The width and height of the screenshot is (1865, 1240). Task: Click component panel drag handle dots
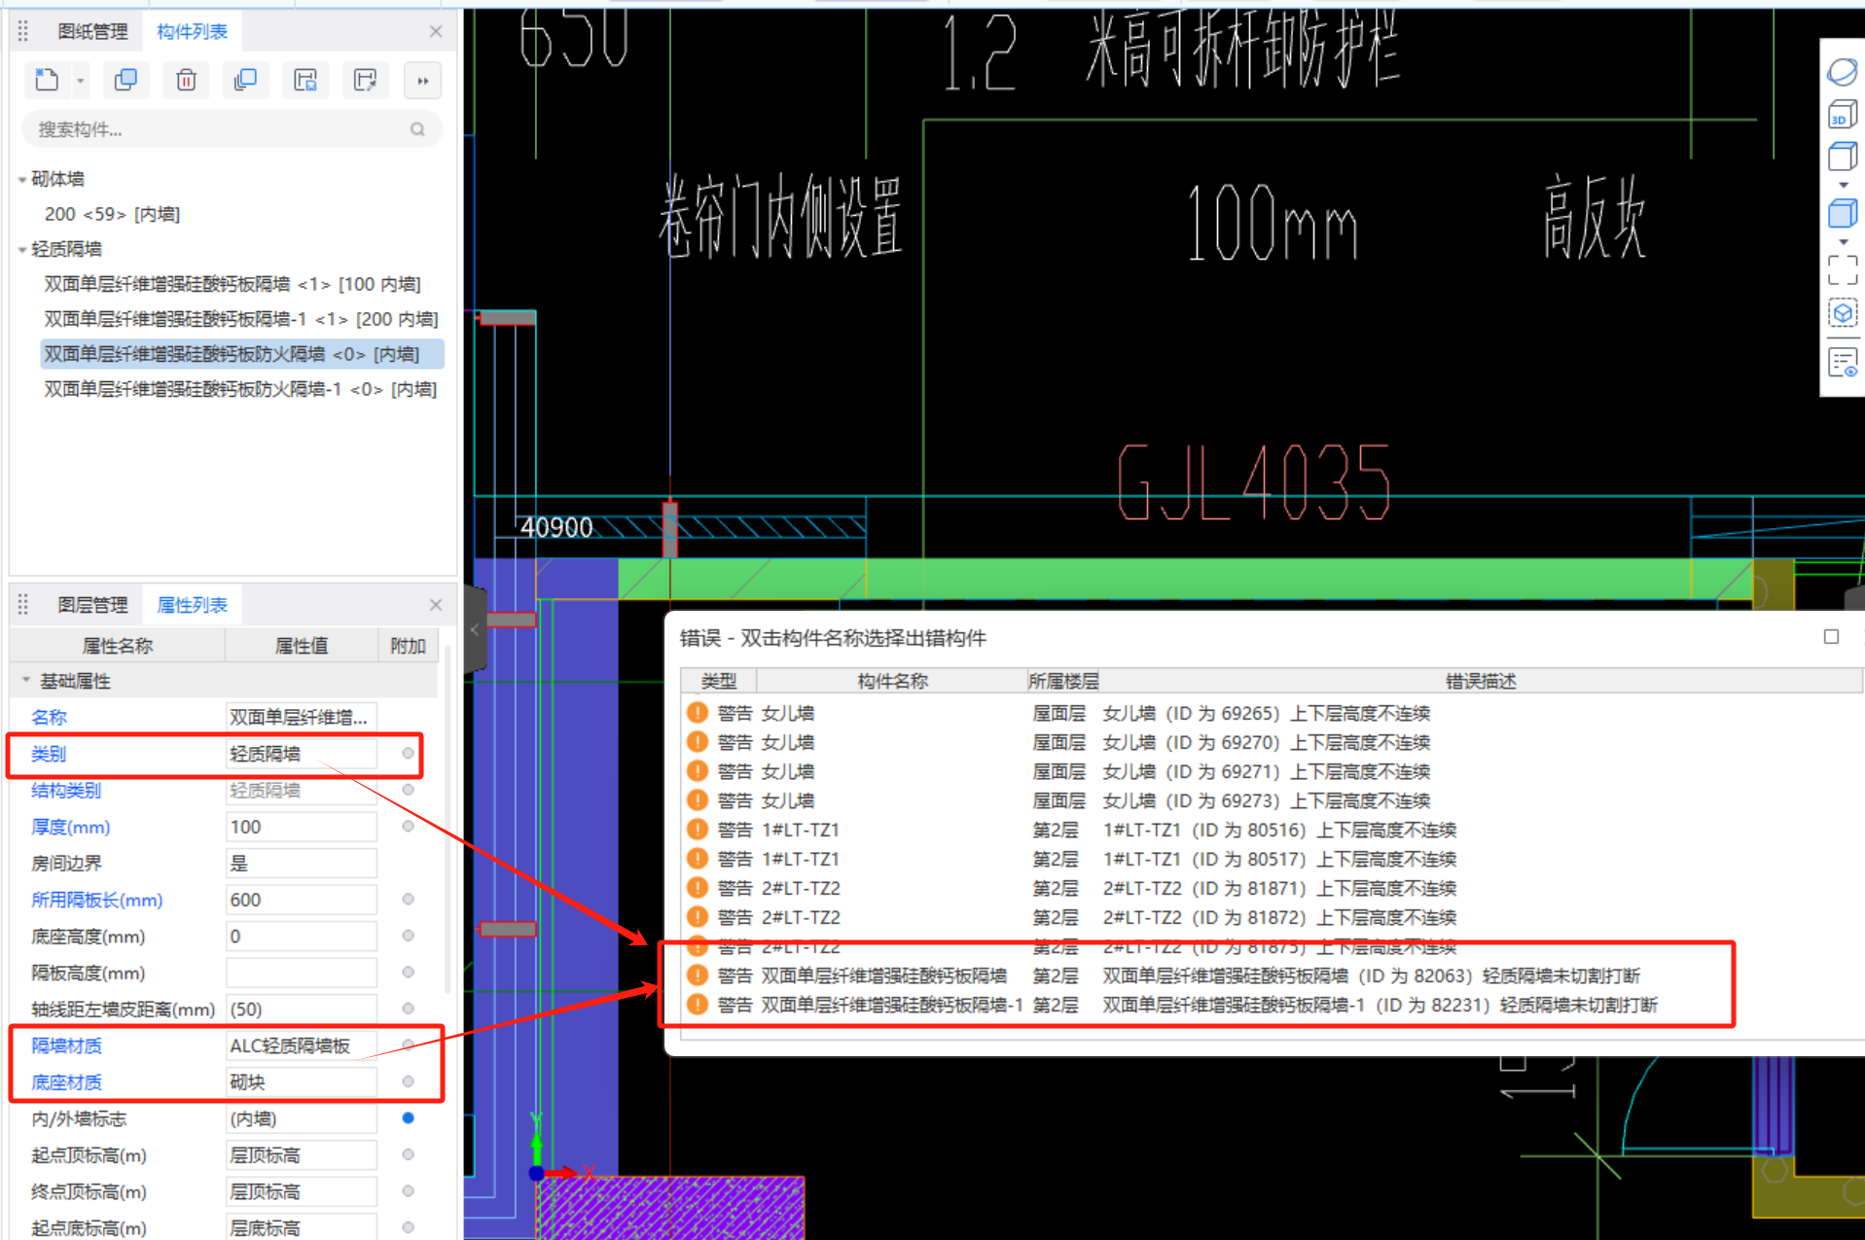coord(23,31)
